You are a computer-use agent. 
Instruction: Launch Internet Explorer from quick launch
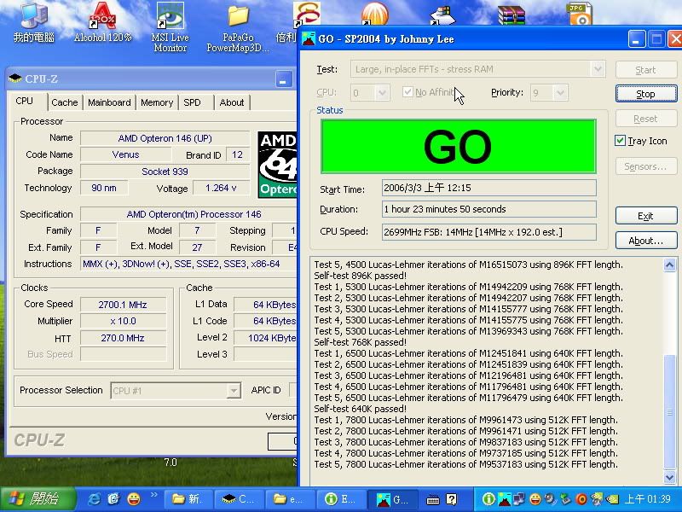(94, 499)
